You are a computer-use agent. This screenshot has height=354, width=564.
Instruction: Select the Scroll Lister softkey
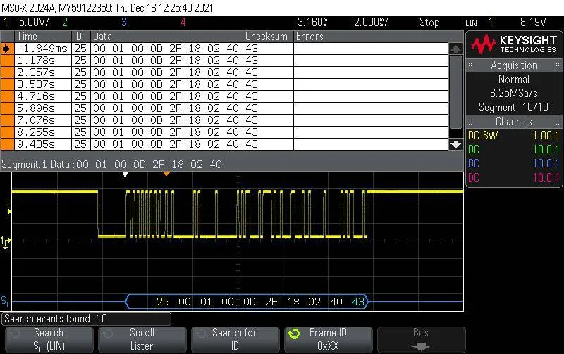[142, 339]
